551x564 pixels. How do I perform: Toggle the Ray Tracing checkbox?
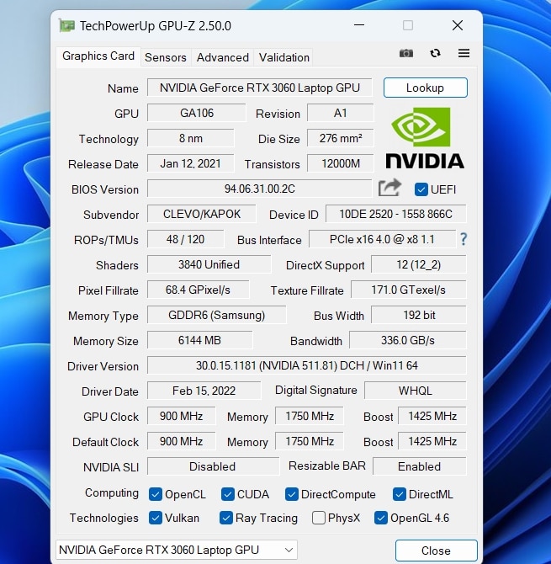[x=226, y=518]
